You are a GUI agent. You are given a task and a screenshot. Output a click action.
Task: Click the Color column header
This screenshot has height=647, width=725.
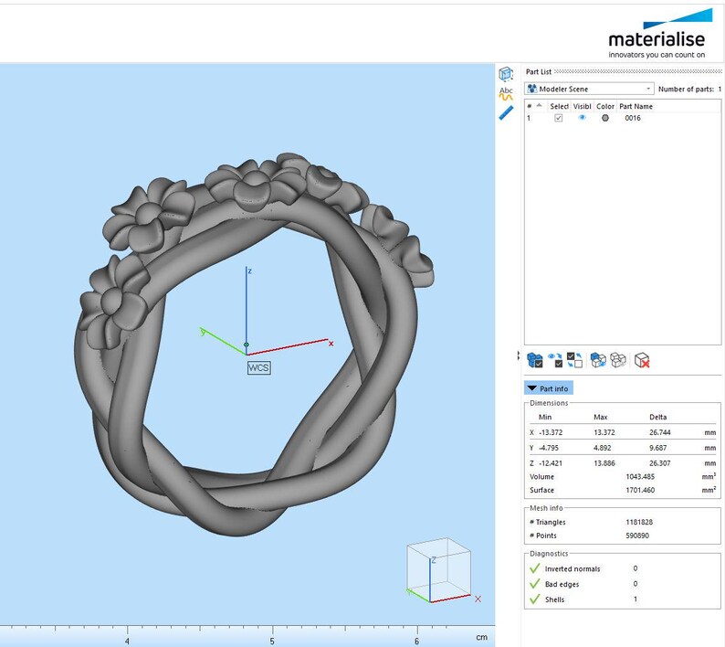(x=605, y=106)
